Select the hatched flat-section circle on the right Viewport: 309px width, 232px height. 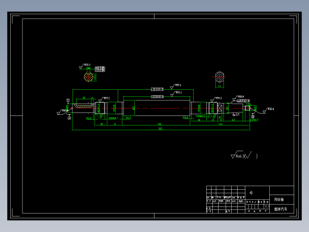click(219, 77)
